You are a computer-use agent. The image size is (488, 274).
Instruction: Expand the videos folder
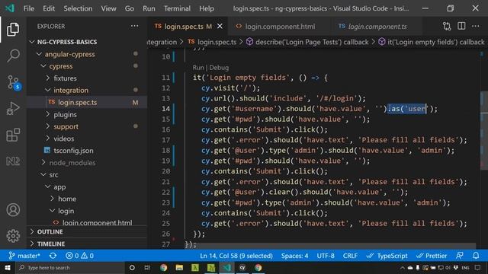[x=48, y=139]
